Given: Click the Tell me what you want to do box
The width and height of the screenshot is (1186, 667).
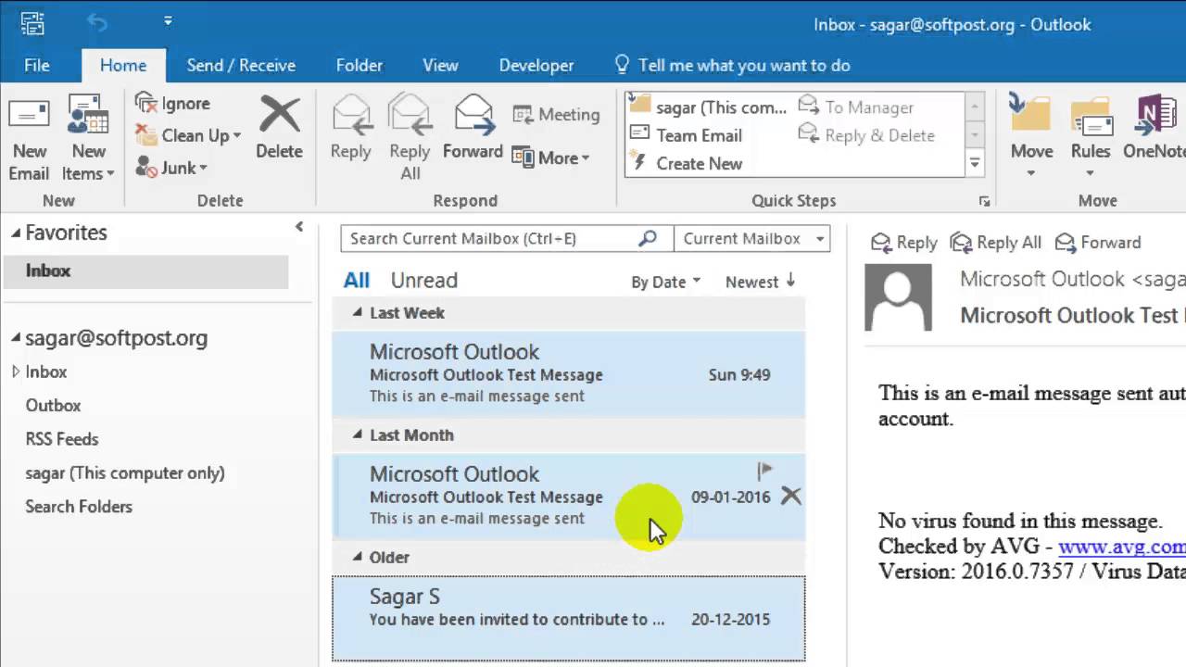Looking at the screenshot, I should pyautogui.click(x=732, y=65).
